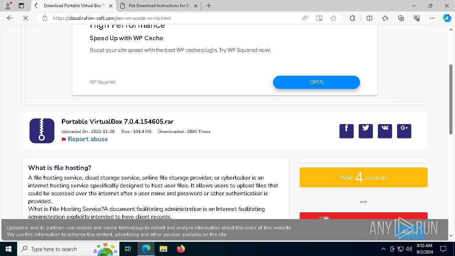455x256 pixels.
Task: Share file on Facebook
Action: pos(347,131)
